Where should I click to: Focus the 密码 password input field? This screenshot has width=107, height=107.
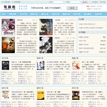tap(75, 2)
